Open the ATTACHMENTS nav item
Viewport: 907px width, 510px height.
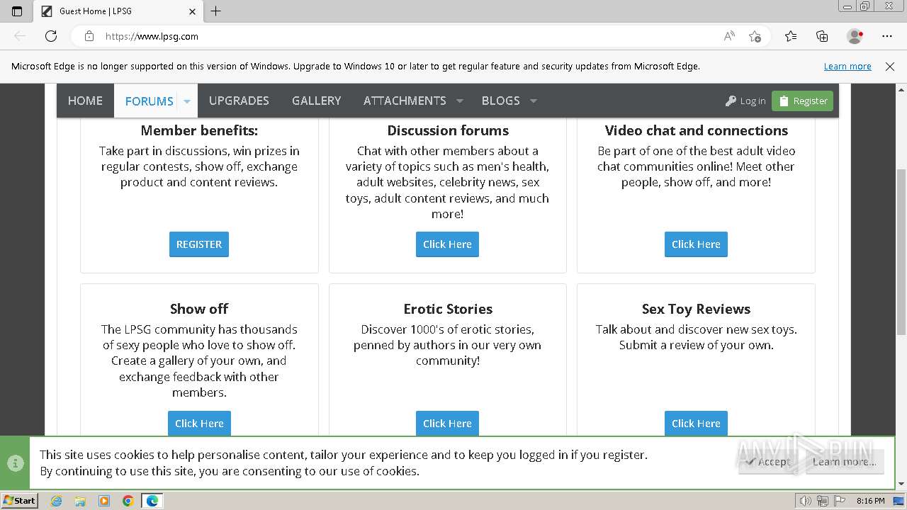coord(405,101)
